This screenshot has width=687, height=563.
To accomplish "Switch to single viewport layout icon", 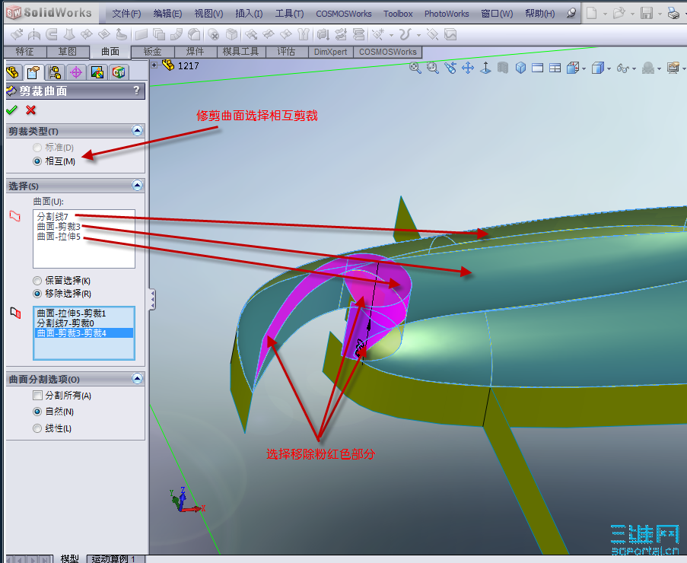I will coord(538,68).
